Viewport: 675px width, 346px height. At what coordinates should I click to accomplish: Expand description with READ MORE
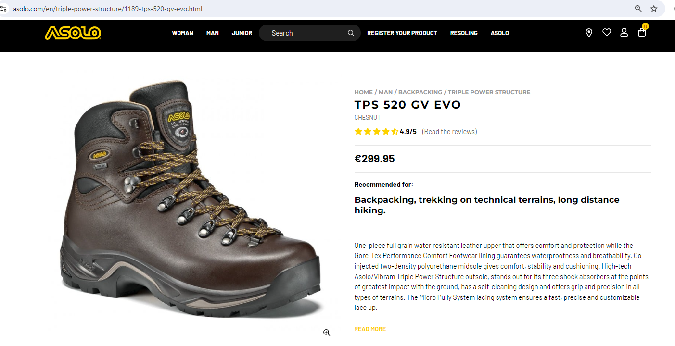(x=370, y=329)
